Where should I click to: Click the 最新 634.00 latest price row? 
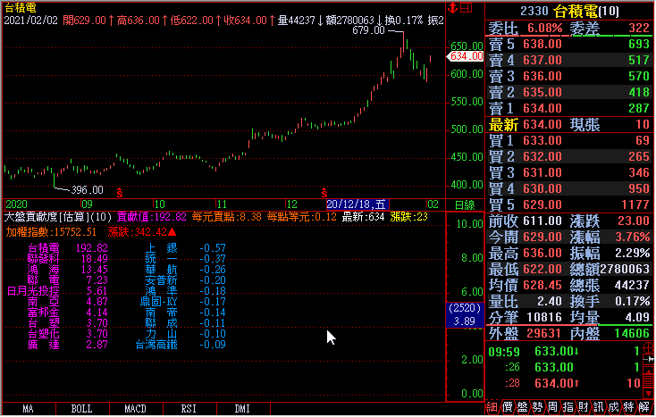tap(569, 124)
